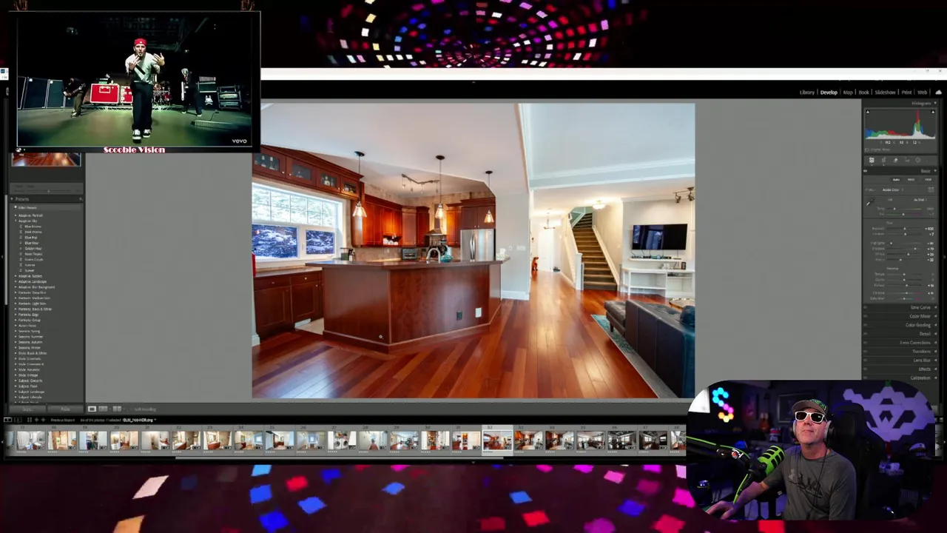Toggle the Effects panel switch
947x533 pixels.
pyautogui.click(x=866, y=369)
